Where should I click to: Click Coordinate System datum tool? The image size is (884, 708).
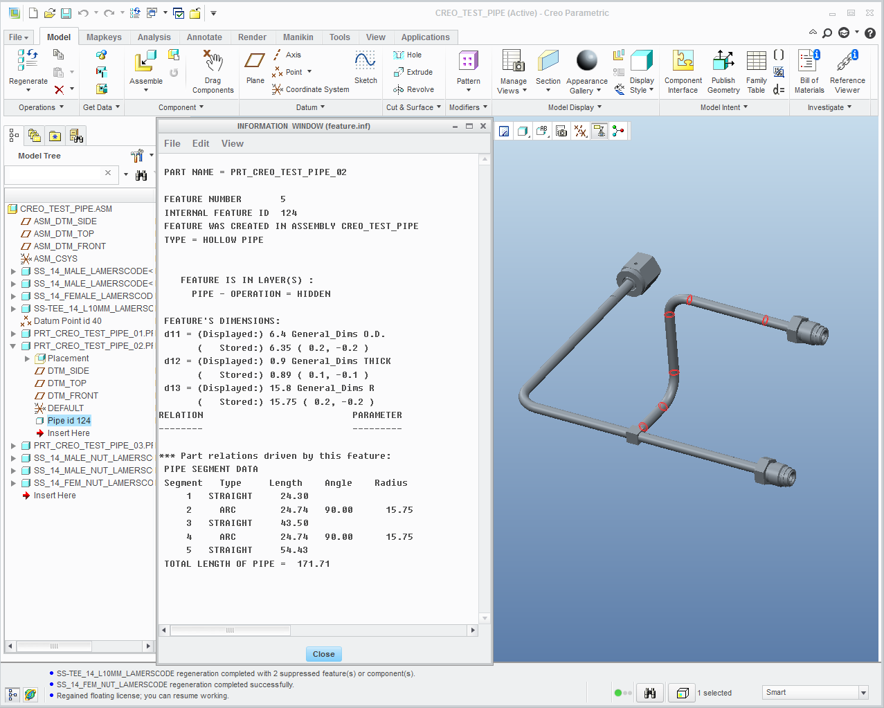click(x=310, y=89)
